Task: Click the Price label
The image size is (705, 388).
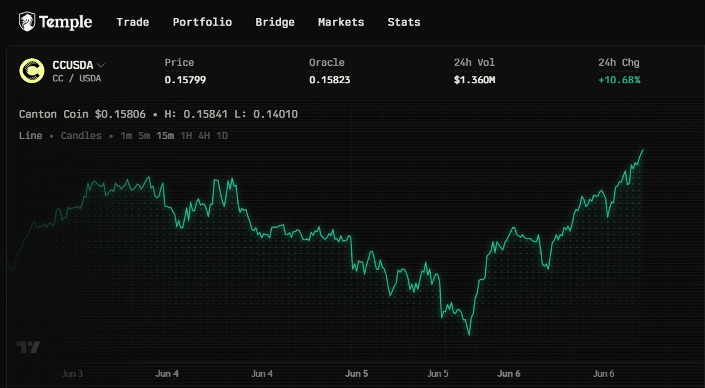Action: 180,63
